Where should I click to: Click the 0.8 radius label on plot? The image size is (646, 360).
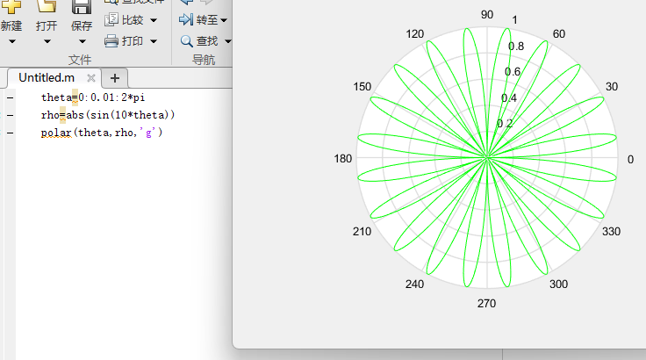click(516, 47)
